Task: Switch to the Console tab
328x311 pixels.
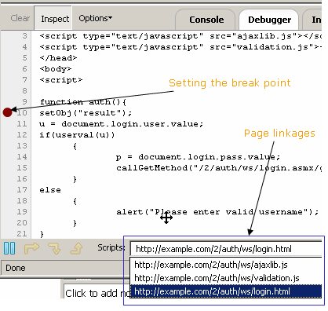Action: (206, 20)
